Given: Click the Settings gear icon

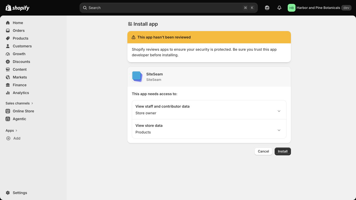Looking at the screenshot, I should 8,193.
